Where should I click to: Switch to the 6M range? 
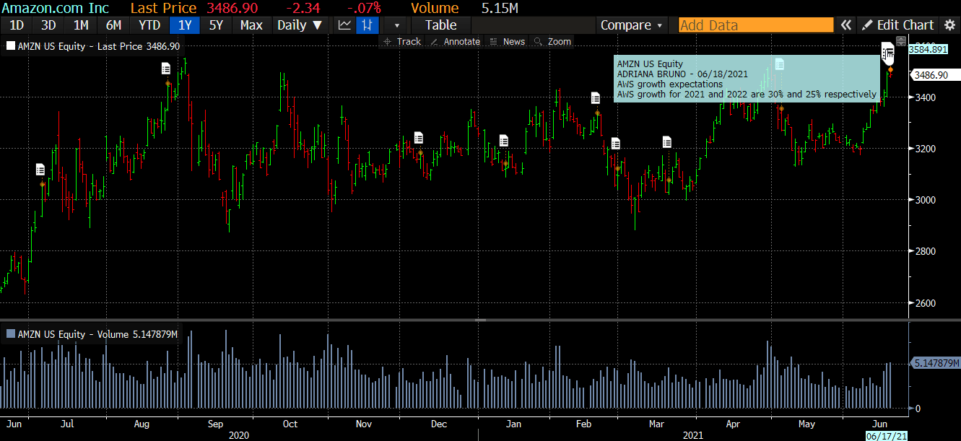click(113, 25)
